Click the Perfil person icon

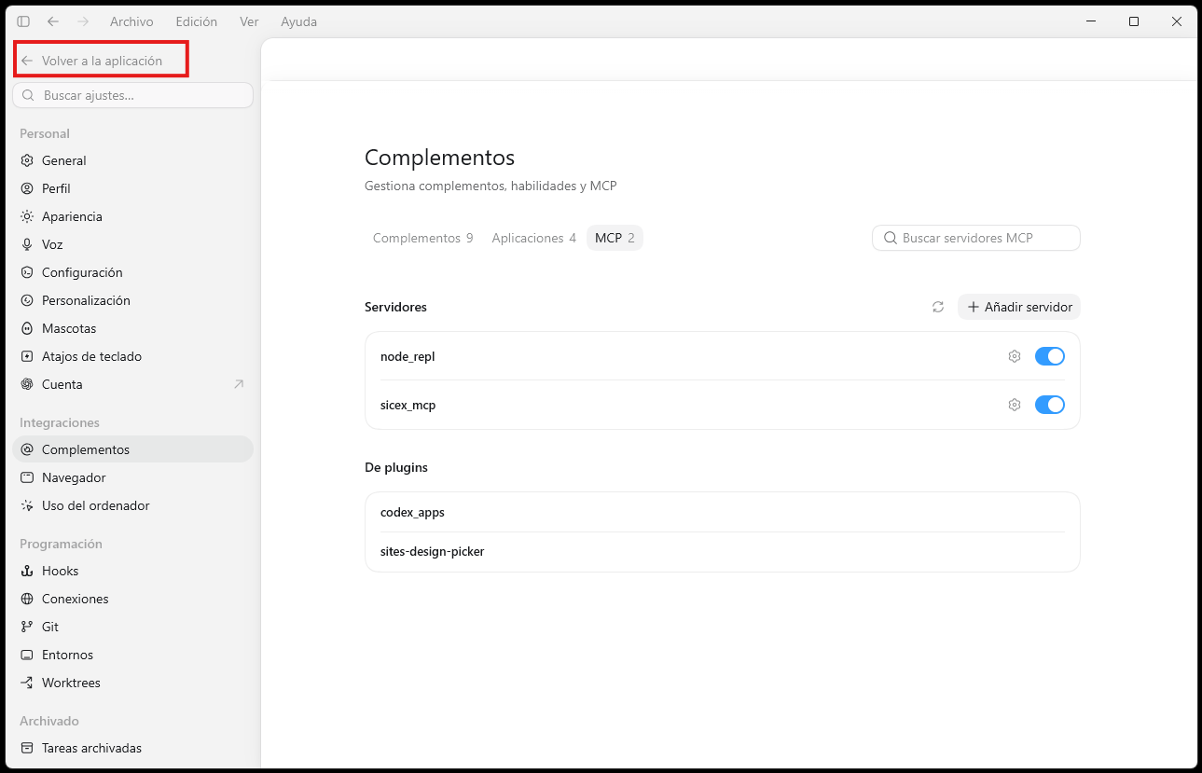click(27, 188)
